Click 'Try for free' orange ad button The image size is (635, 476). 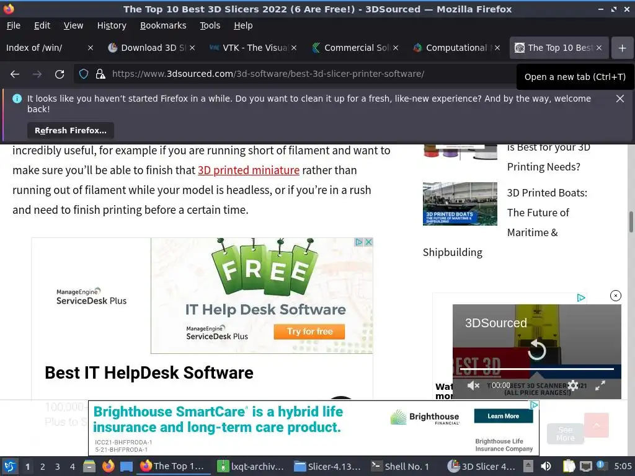pos(309,332)
